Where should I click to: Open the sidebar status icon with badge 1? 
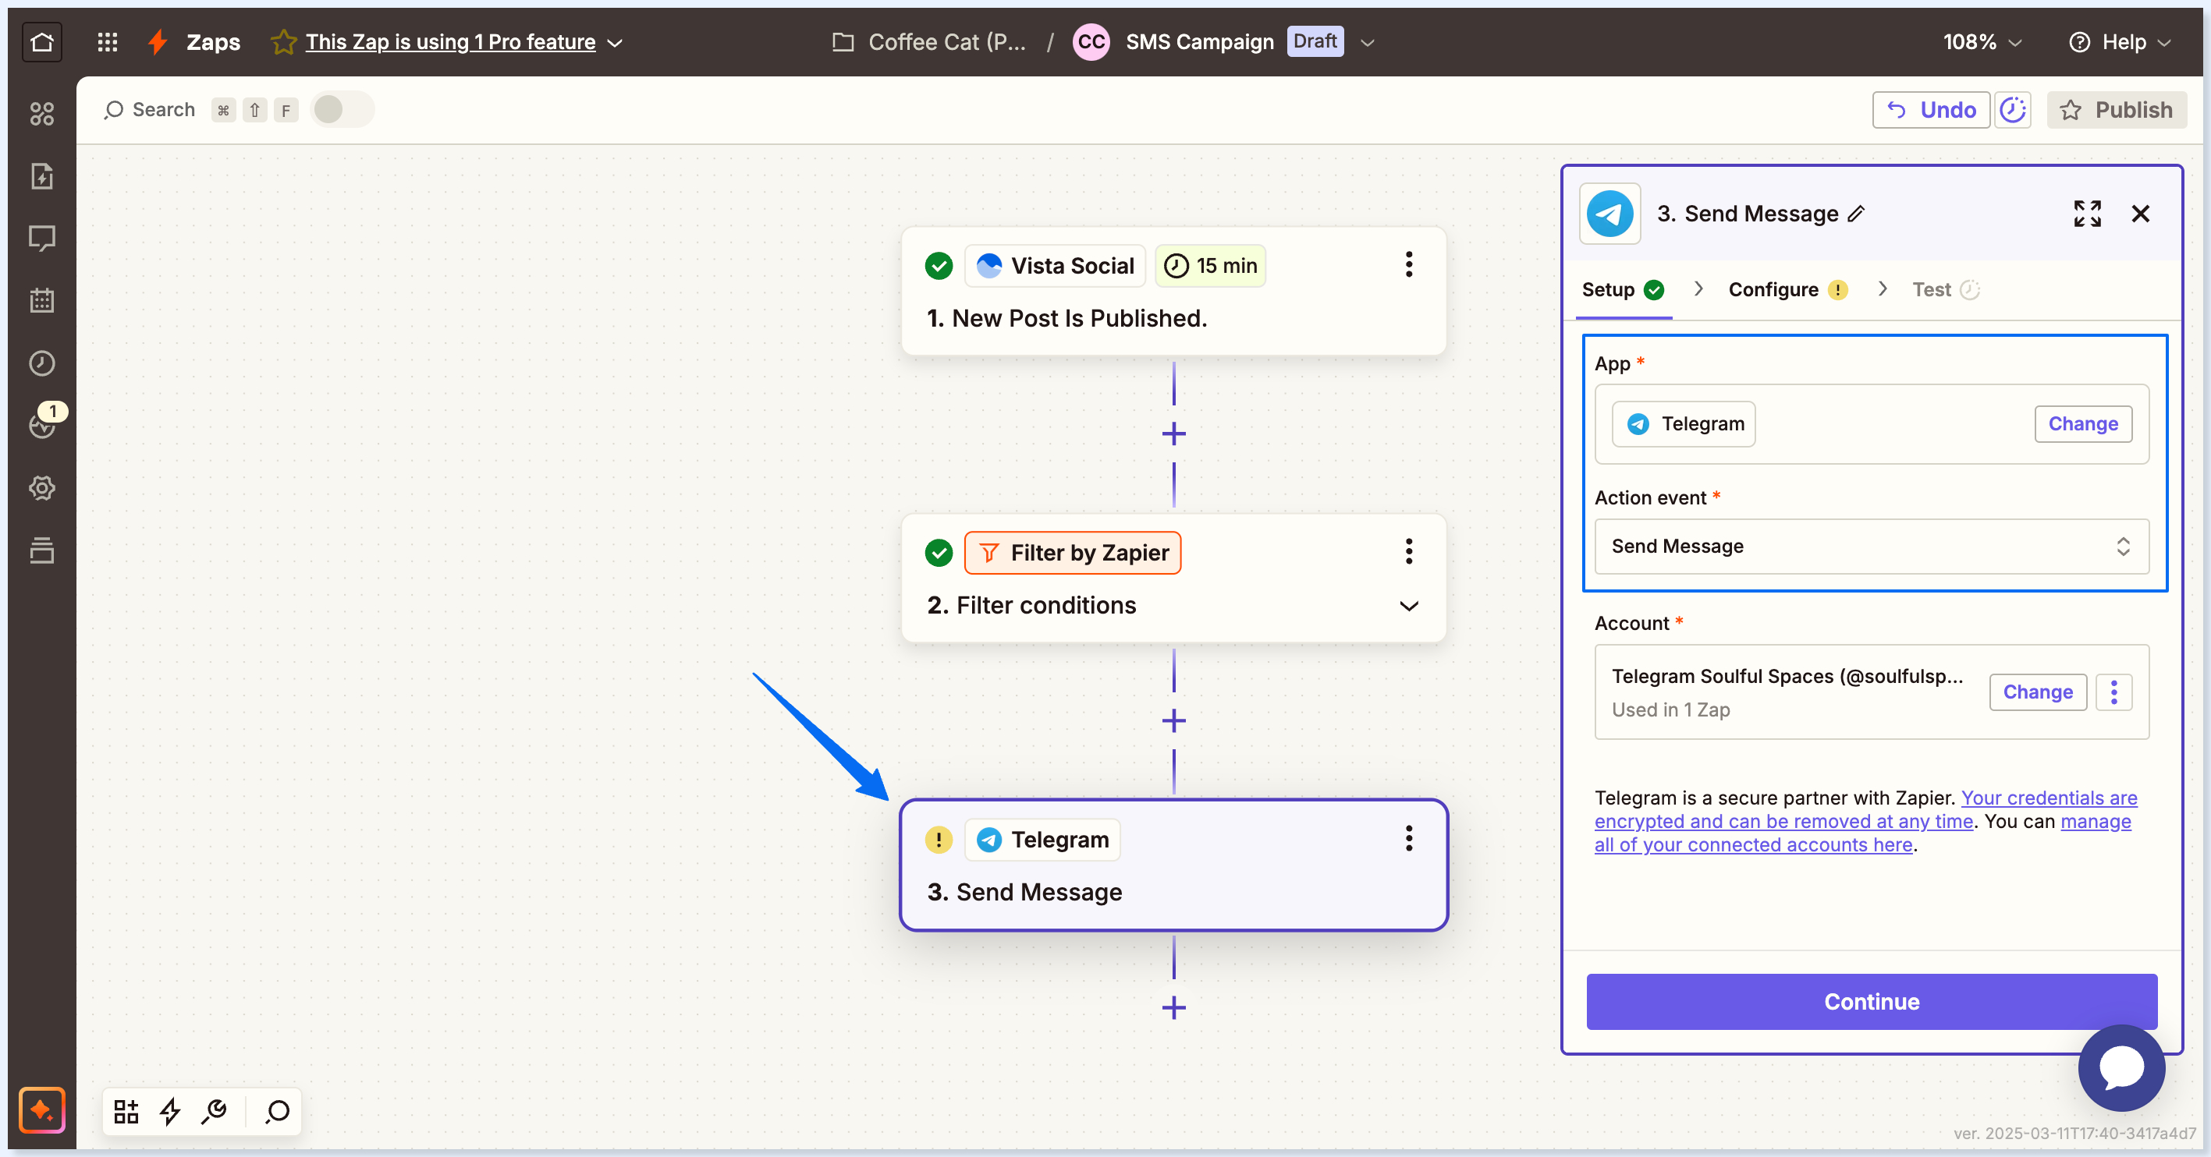tap(42, 425)
